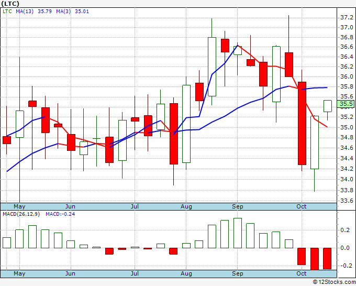Select the May marker on the upper timeline
Viewport: 356px width, 286px height.
[19, 206]
